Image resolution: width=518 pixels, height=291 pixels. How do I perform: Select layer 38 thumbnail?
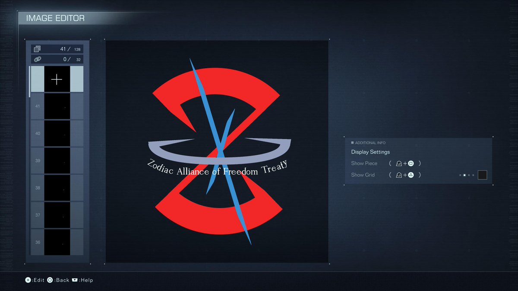57,188
